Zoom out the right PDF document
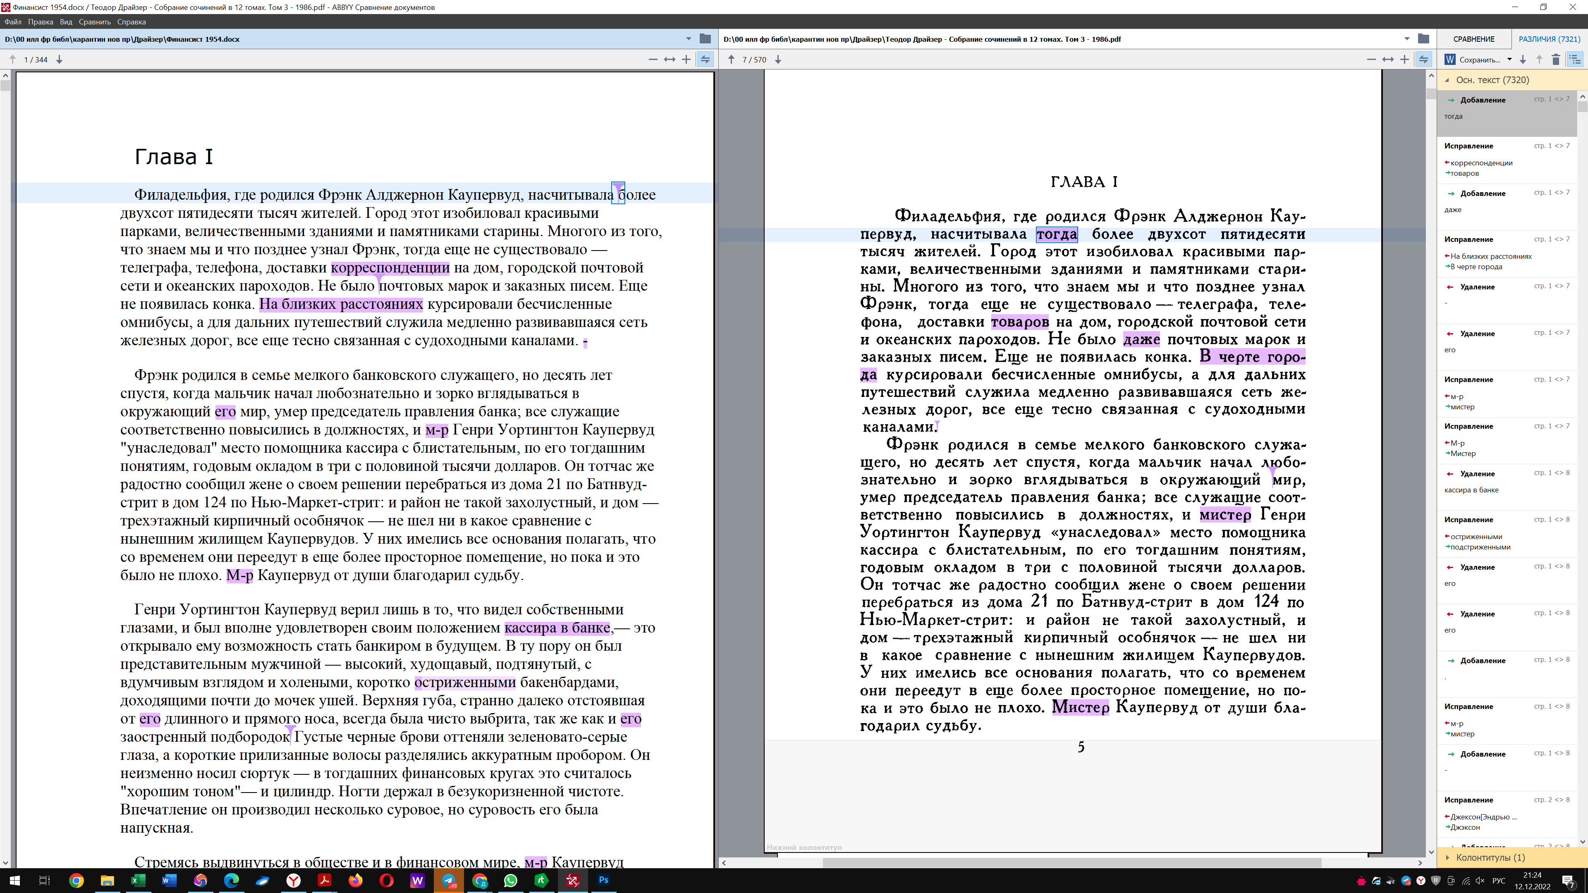The height and width of the screenshot is (893, 1588). tap(1371, 60)
